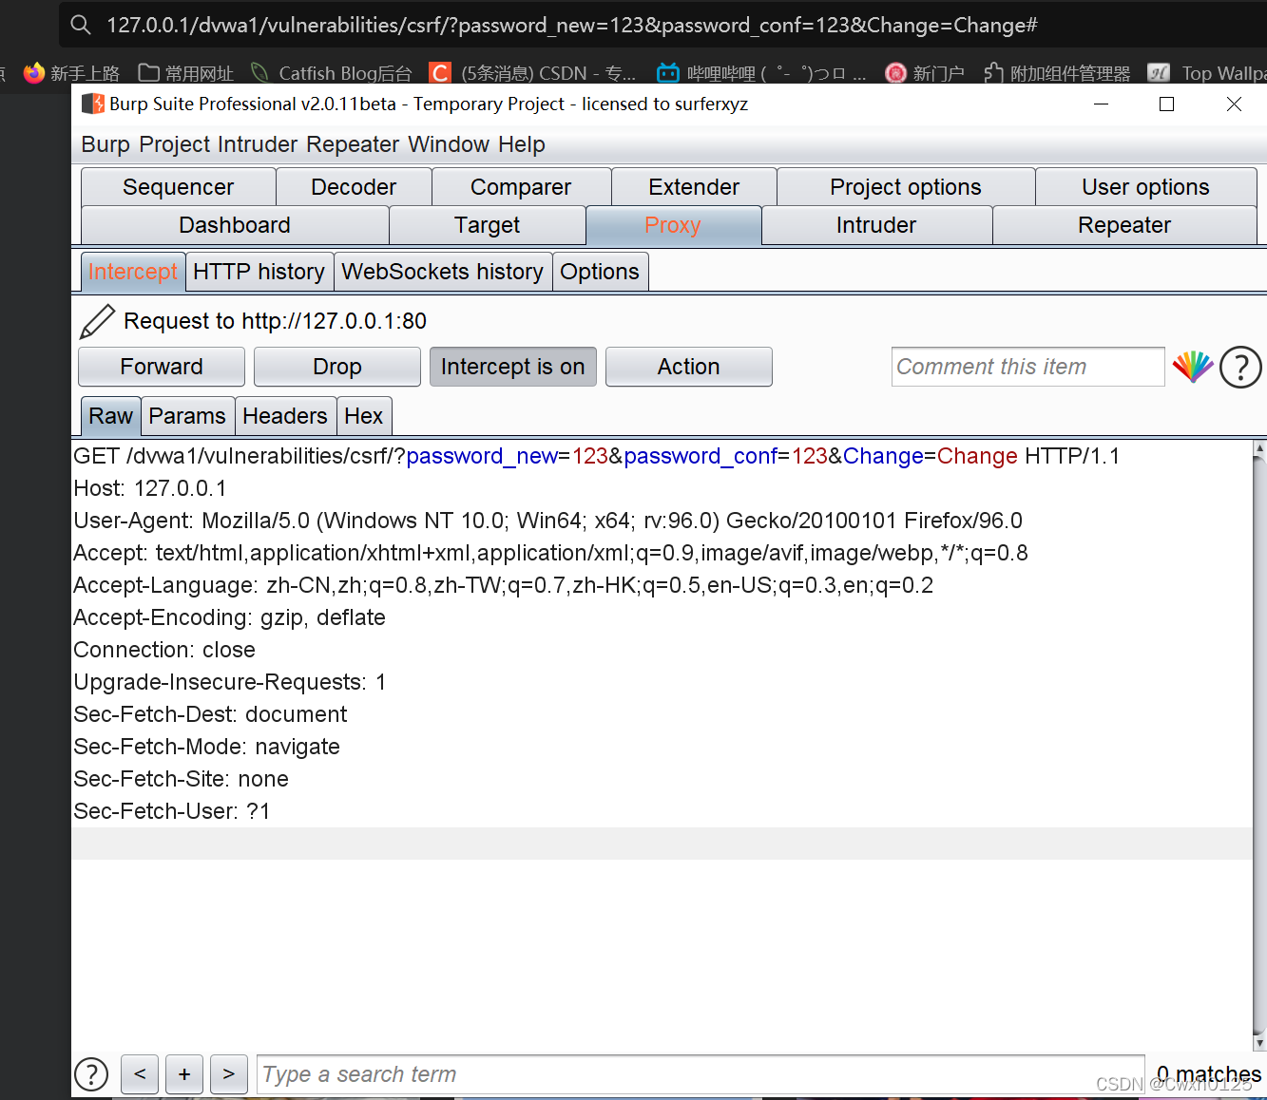Switch to the Headers view tab
Image resolution: width=1267 pixels, height=1100 pixels.
pos(285,416)
